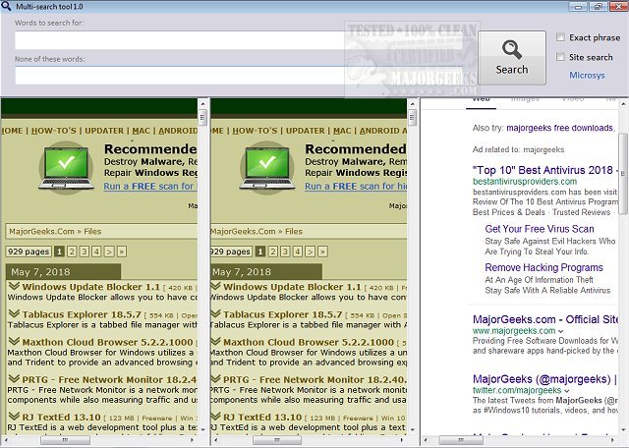This screenshot has height=448, width=629.
Task: Open Top 10 Best Antivirus 2018 ad
Action: (544, 170)
